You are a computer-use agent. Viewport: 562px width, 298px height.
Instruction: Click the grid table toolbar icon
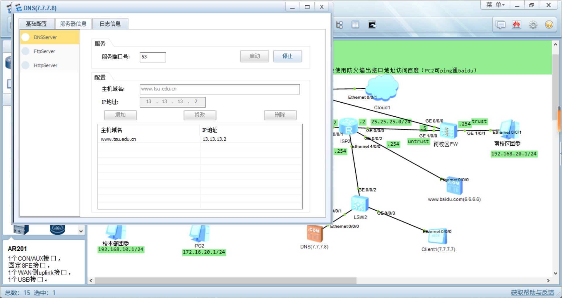(x=355, y=25)
